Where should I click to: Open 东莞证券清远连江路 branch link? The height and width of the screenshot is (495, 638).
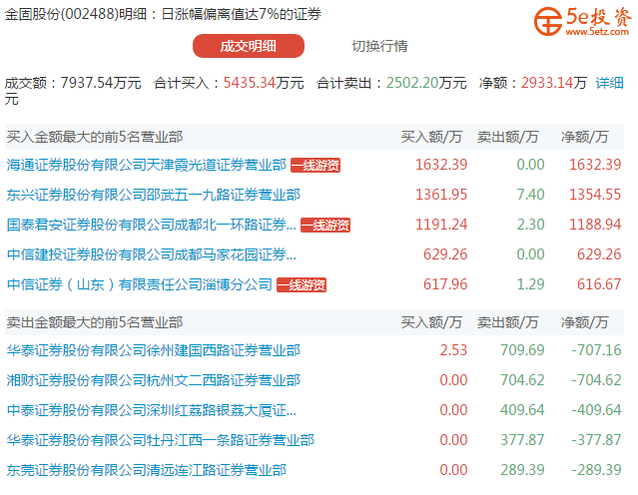pos(147,470)
